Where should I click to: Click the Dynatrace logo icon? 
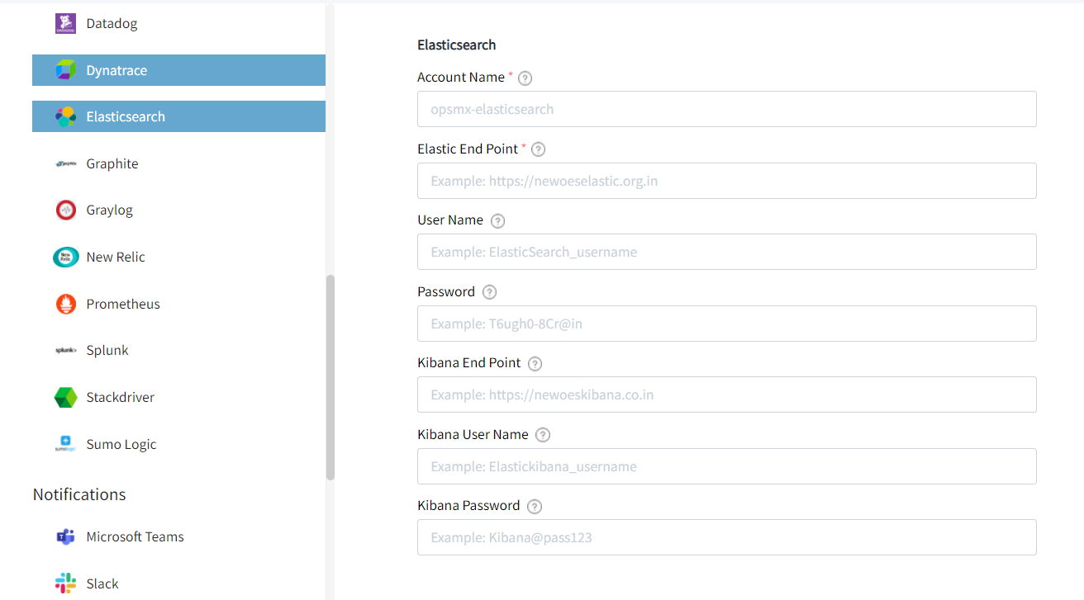65,69
